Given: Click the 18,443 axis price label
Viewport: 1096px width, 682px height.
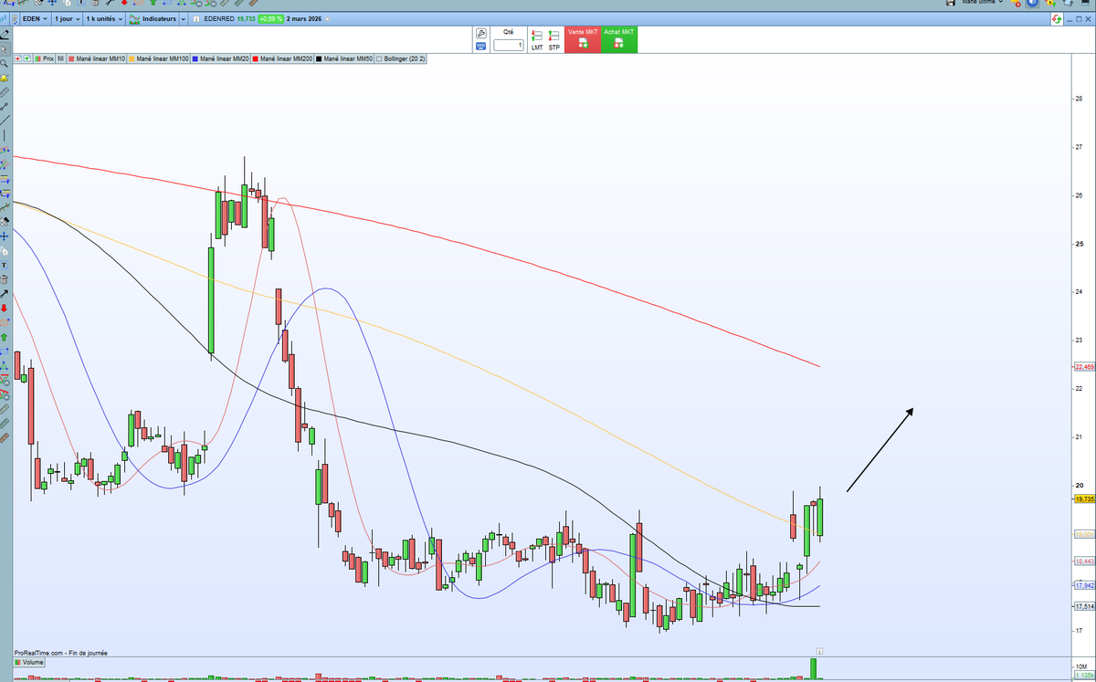Looking at the screenshot, I should click(x=1085, y=561).
